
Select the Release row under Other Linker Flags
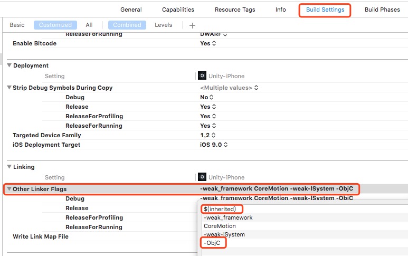(x=77, y=208)
